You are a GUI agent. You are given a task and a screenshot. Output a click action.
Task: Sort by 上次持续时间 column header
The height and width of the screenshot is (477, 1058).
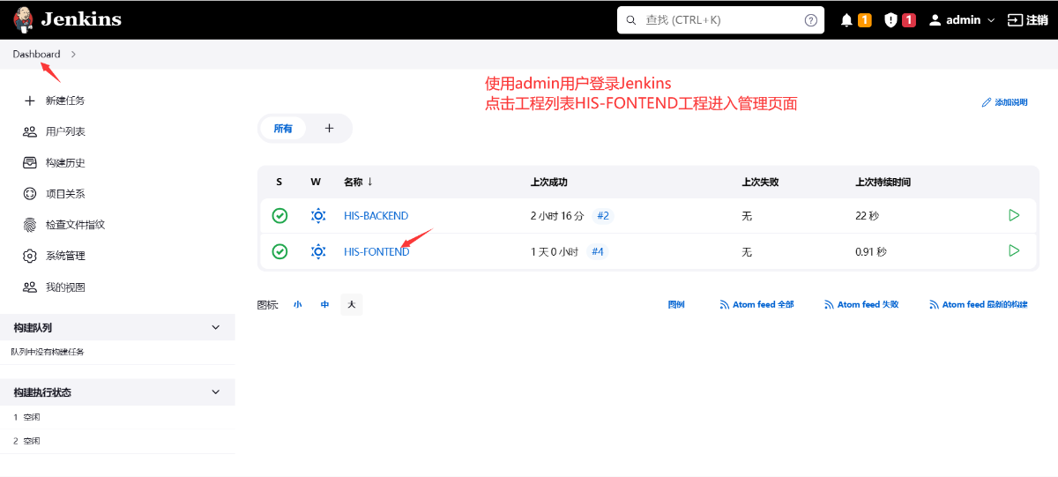pyautogui.click(x=883, y=182)
